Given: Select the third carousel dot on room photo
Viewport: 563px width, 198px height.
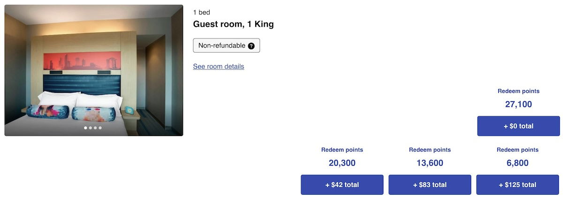Looking at the screenshot, I should pyautogui.click(x=95, y=128).
